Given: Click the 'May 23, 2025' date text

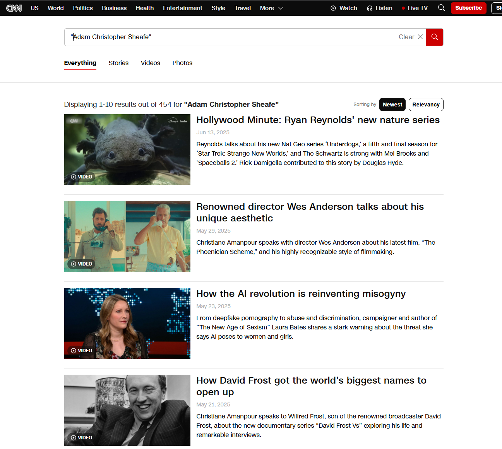Looking at the screenshot, I should coord(213,306).
